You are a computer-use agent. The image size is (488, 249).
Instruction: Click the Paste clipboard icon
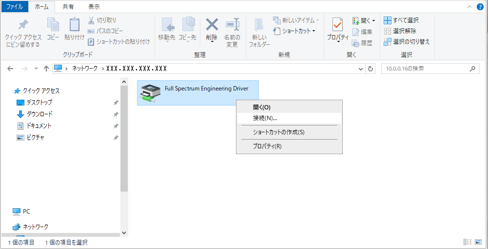pyautogui.click(x=75, y=24)
